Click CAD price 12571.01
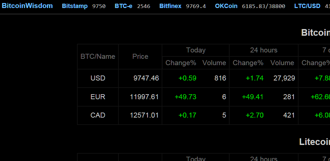The image size is (330, 161). click(x=144, y=115)
